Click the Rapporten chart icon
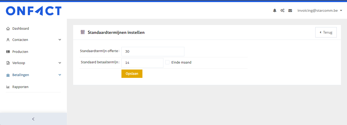Screen dimensions: 347x125 pyautogui.click(x=8, y=87)
